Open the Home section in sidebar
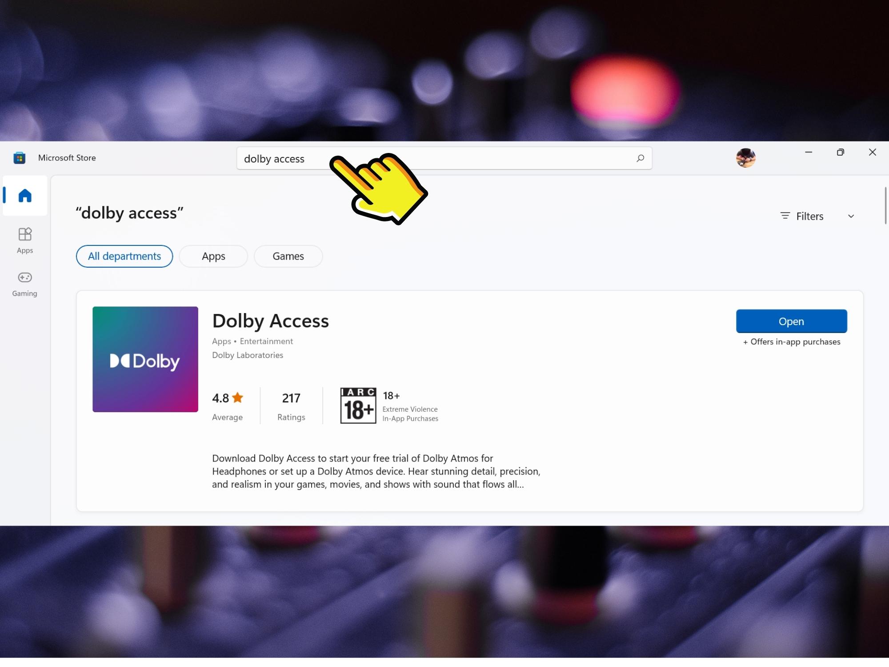 tap(25, 196)
